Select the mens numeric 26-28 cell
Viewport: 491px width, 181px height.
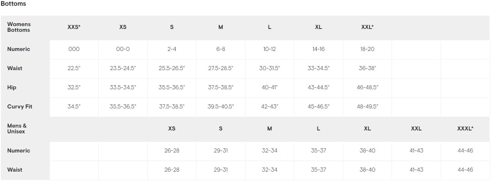[172, 150]
